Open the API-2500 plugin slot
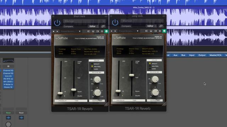 pos(9,81)
